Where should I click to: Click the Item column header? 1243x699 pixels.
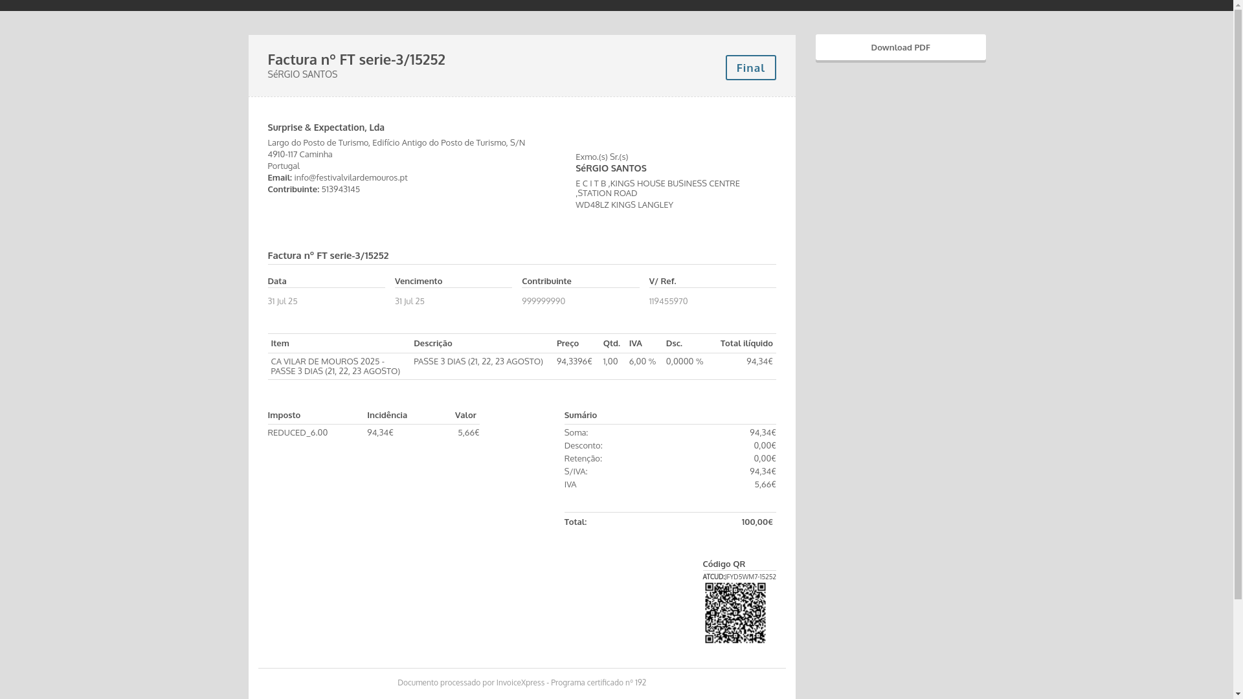pos(280,344)
